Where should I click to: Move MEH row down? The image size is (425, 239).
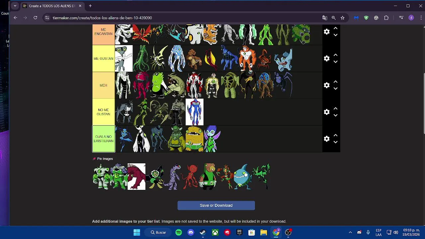click(335, 89)
